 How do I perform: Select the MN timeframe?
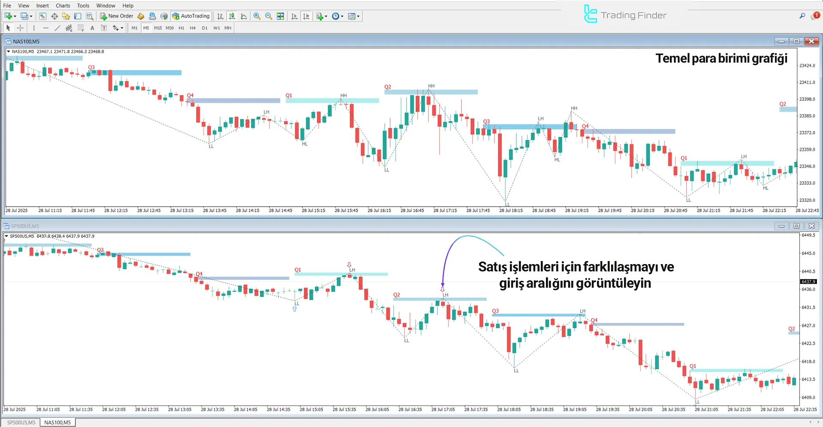(x=228, y=28)
